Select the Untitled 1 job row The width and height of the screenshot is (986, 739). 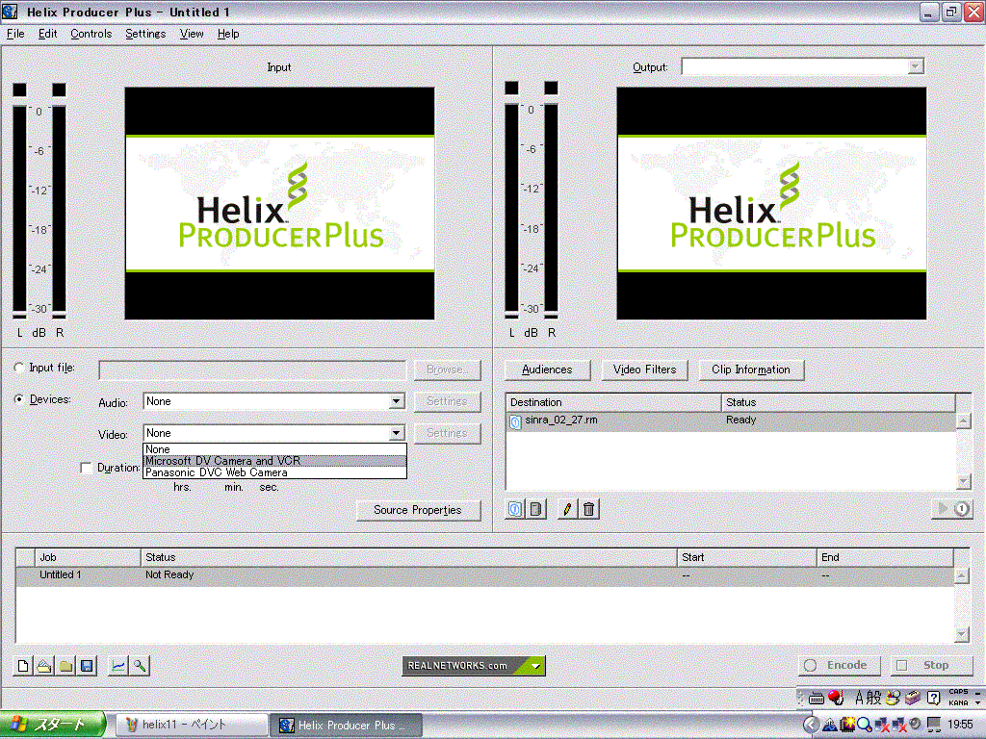click(x=485, y=575)
